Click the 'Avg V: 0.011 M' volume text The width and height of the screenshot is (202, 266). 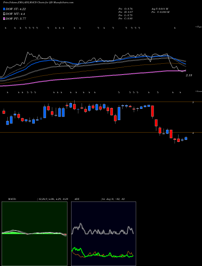point(160,9)
